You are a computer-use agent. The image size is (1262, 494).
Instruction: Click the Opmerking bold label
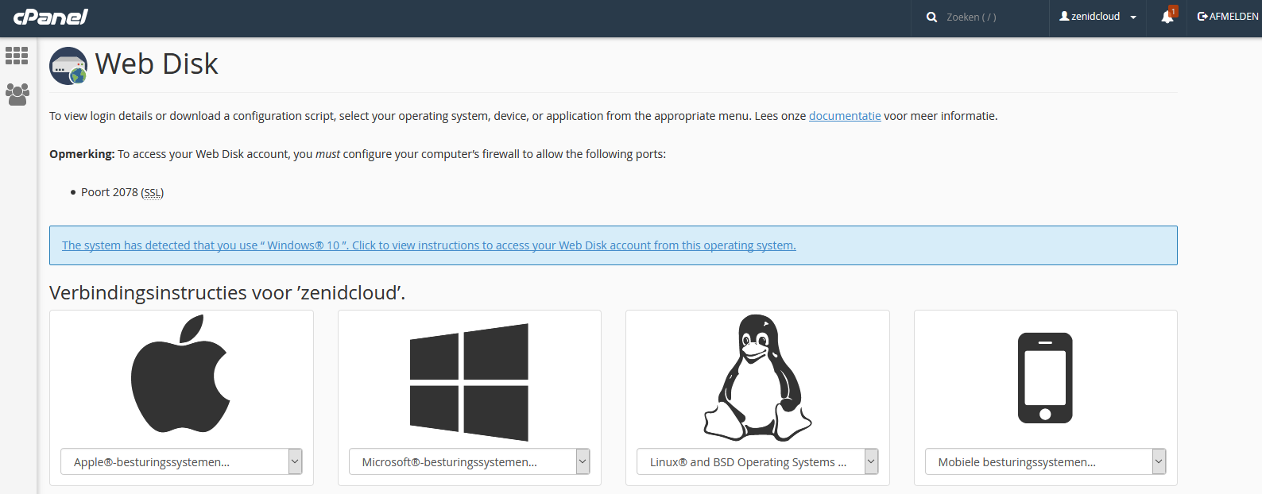pyautogui.click(x=82, y=154)
